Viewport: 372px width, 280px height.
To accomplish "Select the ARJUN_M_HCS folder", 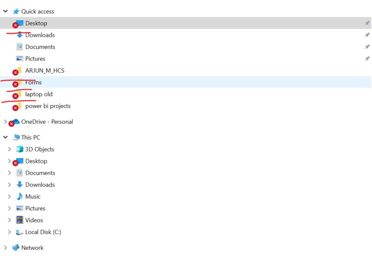I will (46, 70).
